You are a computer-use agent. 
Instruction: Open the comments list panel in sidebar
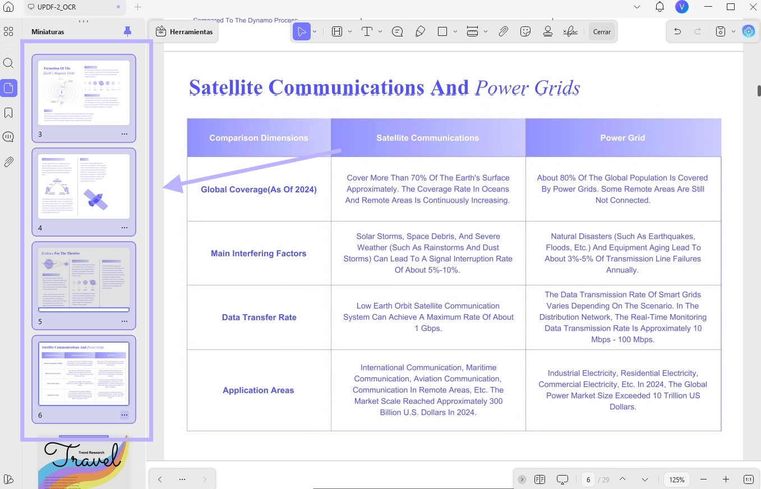point(8,137)
